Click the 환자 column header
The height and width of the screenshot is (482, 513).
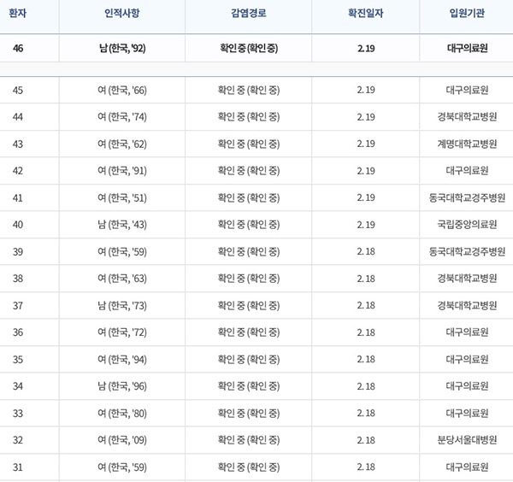coord(18,14)
